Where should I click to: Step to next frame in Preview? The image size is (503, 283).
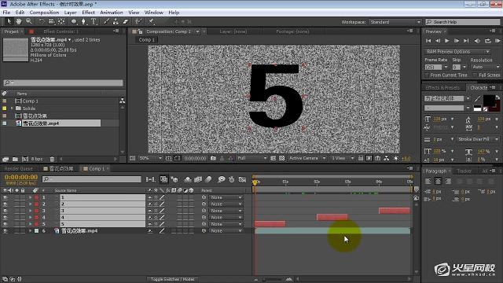pos(457,41)
